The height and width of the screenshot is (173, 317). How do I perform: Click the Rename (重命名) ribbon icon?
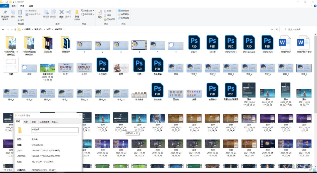(x=68, y=13)
